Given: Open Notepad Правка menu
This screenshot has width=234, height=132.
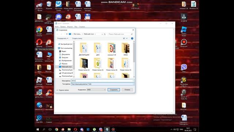Looking at the screenshot, I should click(63, 27).
